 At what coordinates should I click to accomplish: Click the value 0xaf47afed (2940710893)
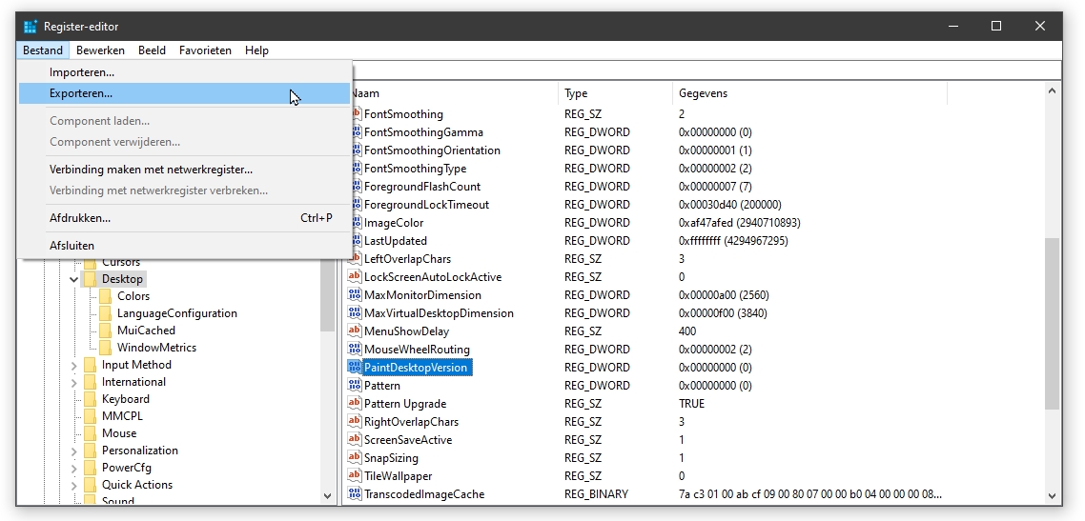coord(739,223)
